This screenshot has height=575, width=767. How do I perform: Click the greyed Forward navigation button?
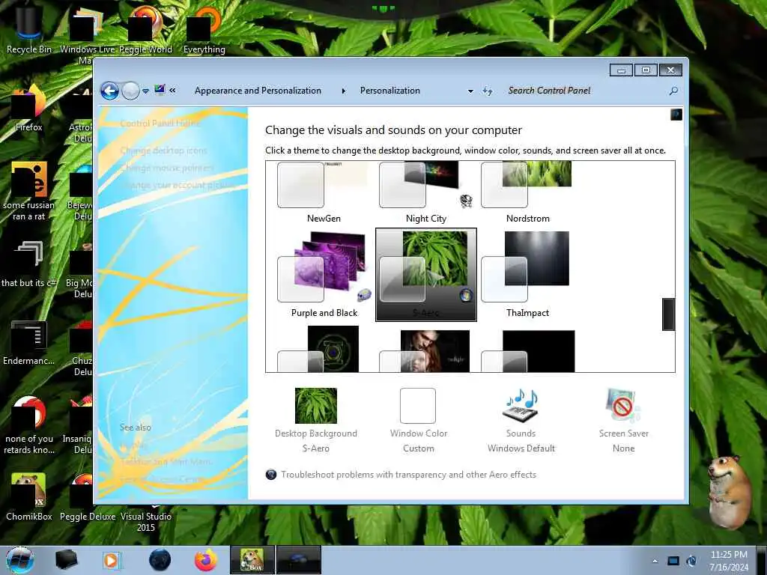(130, 91)
